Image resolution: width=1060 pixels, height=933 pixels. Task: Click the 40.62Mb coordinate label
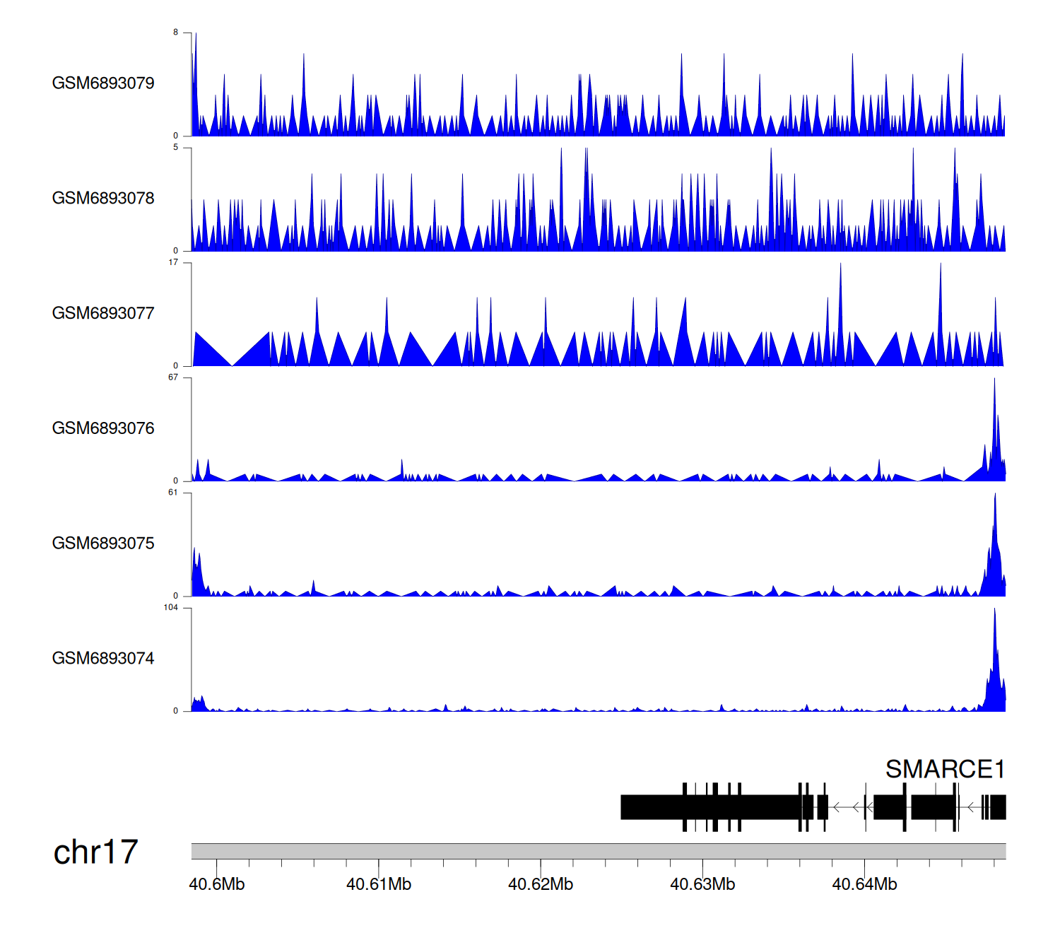pyautogui.click(x=541, y=884)
